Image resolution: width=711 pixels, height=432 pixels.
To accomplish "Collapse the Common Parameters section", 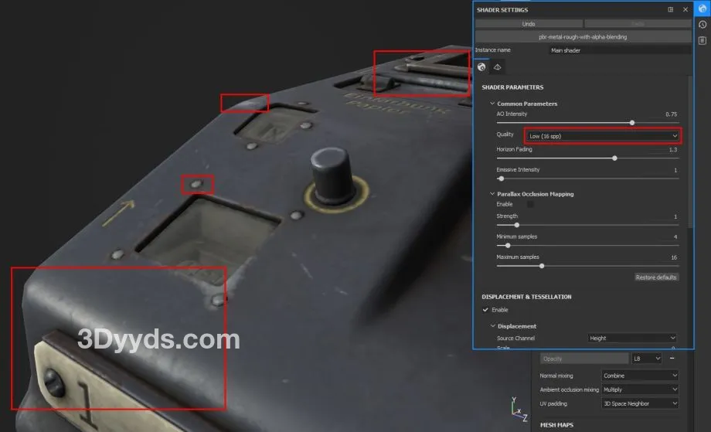I will [492, 104].
